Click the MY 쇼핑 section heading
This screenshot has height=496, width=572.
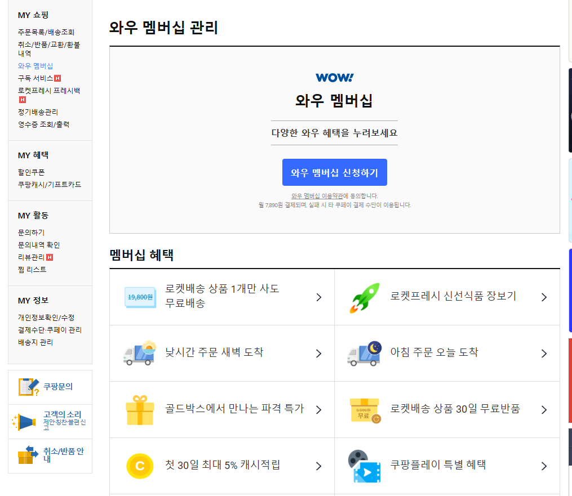33,15
